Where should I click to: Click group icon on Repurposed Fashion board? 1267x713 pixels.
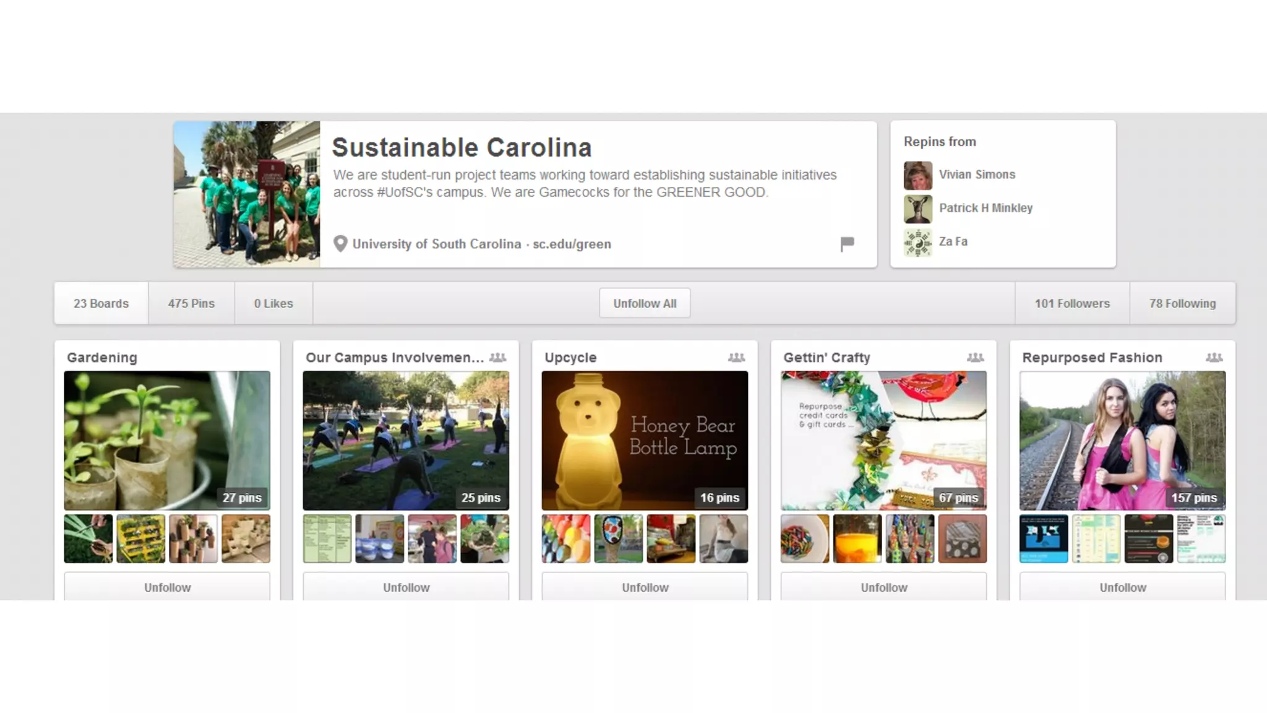(x=1214, y=358)
